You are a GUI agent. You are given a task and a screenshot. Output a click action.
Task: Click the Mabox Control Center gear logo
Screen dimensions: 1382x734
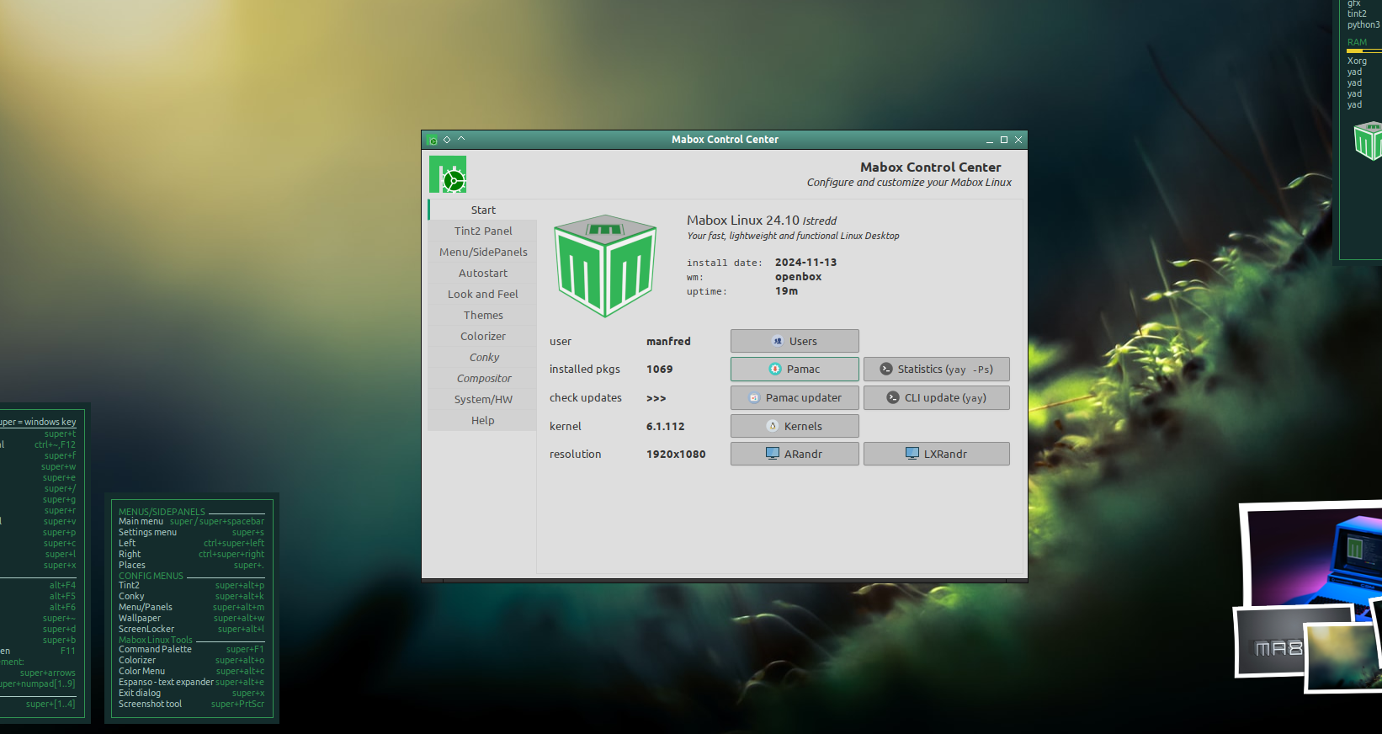click(448, 174)
